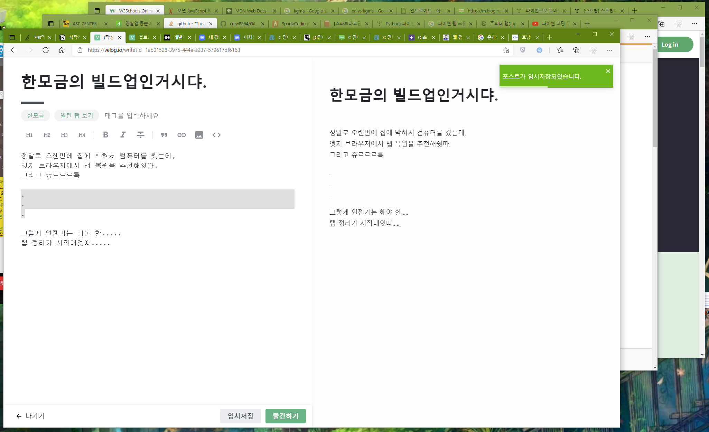View site info via the lock icon
This screenshot has width=709, height=432.
(80, 50)
